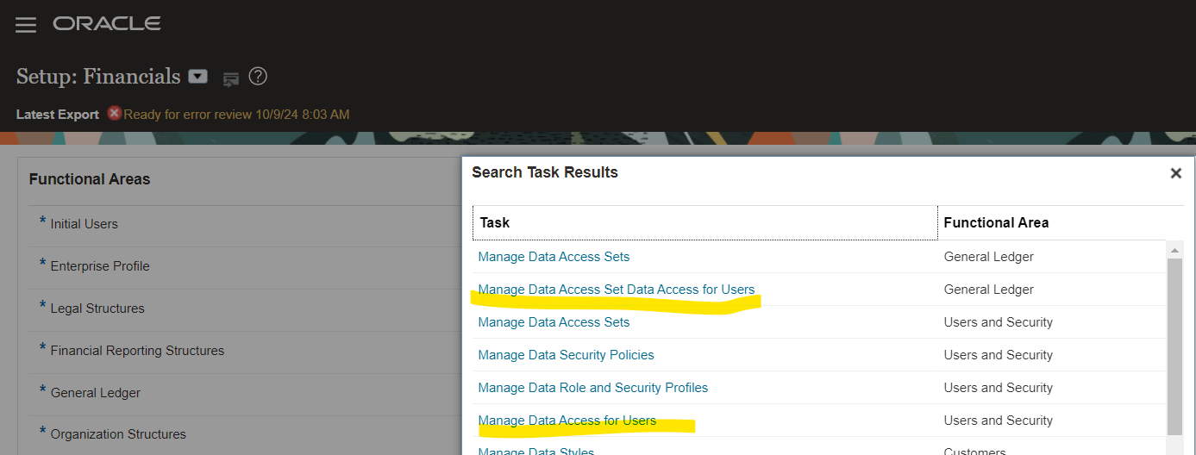Click the presentation icon beside Setup title

(x=230, y=79)
